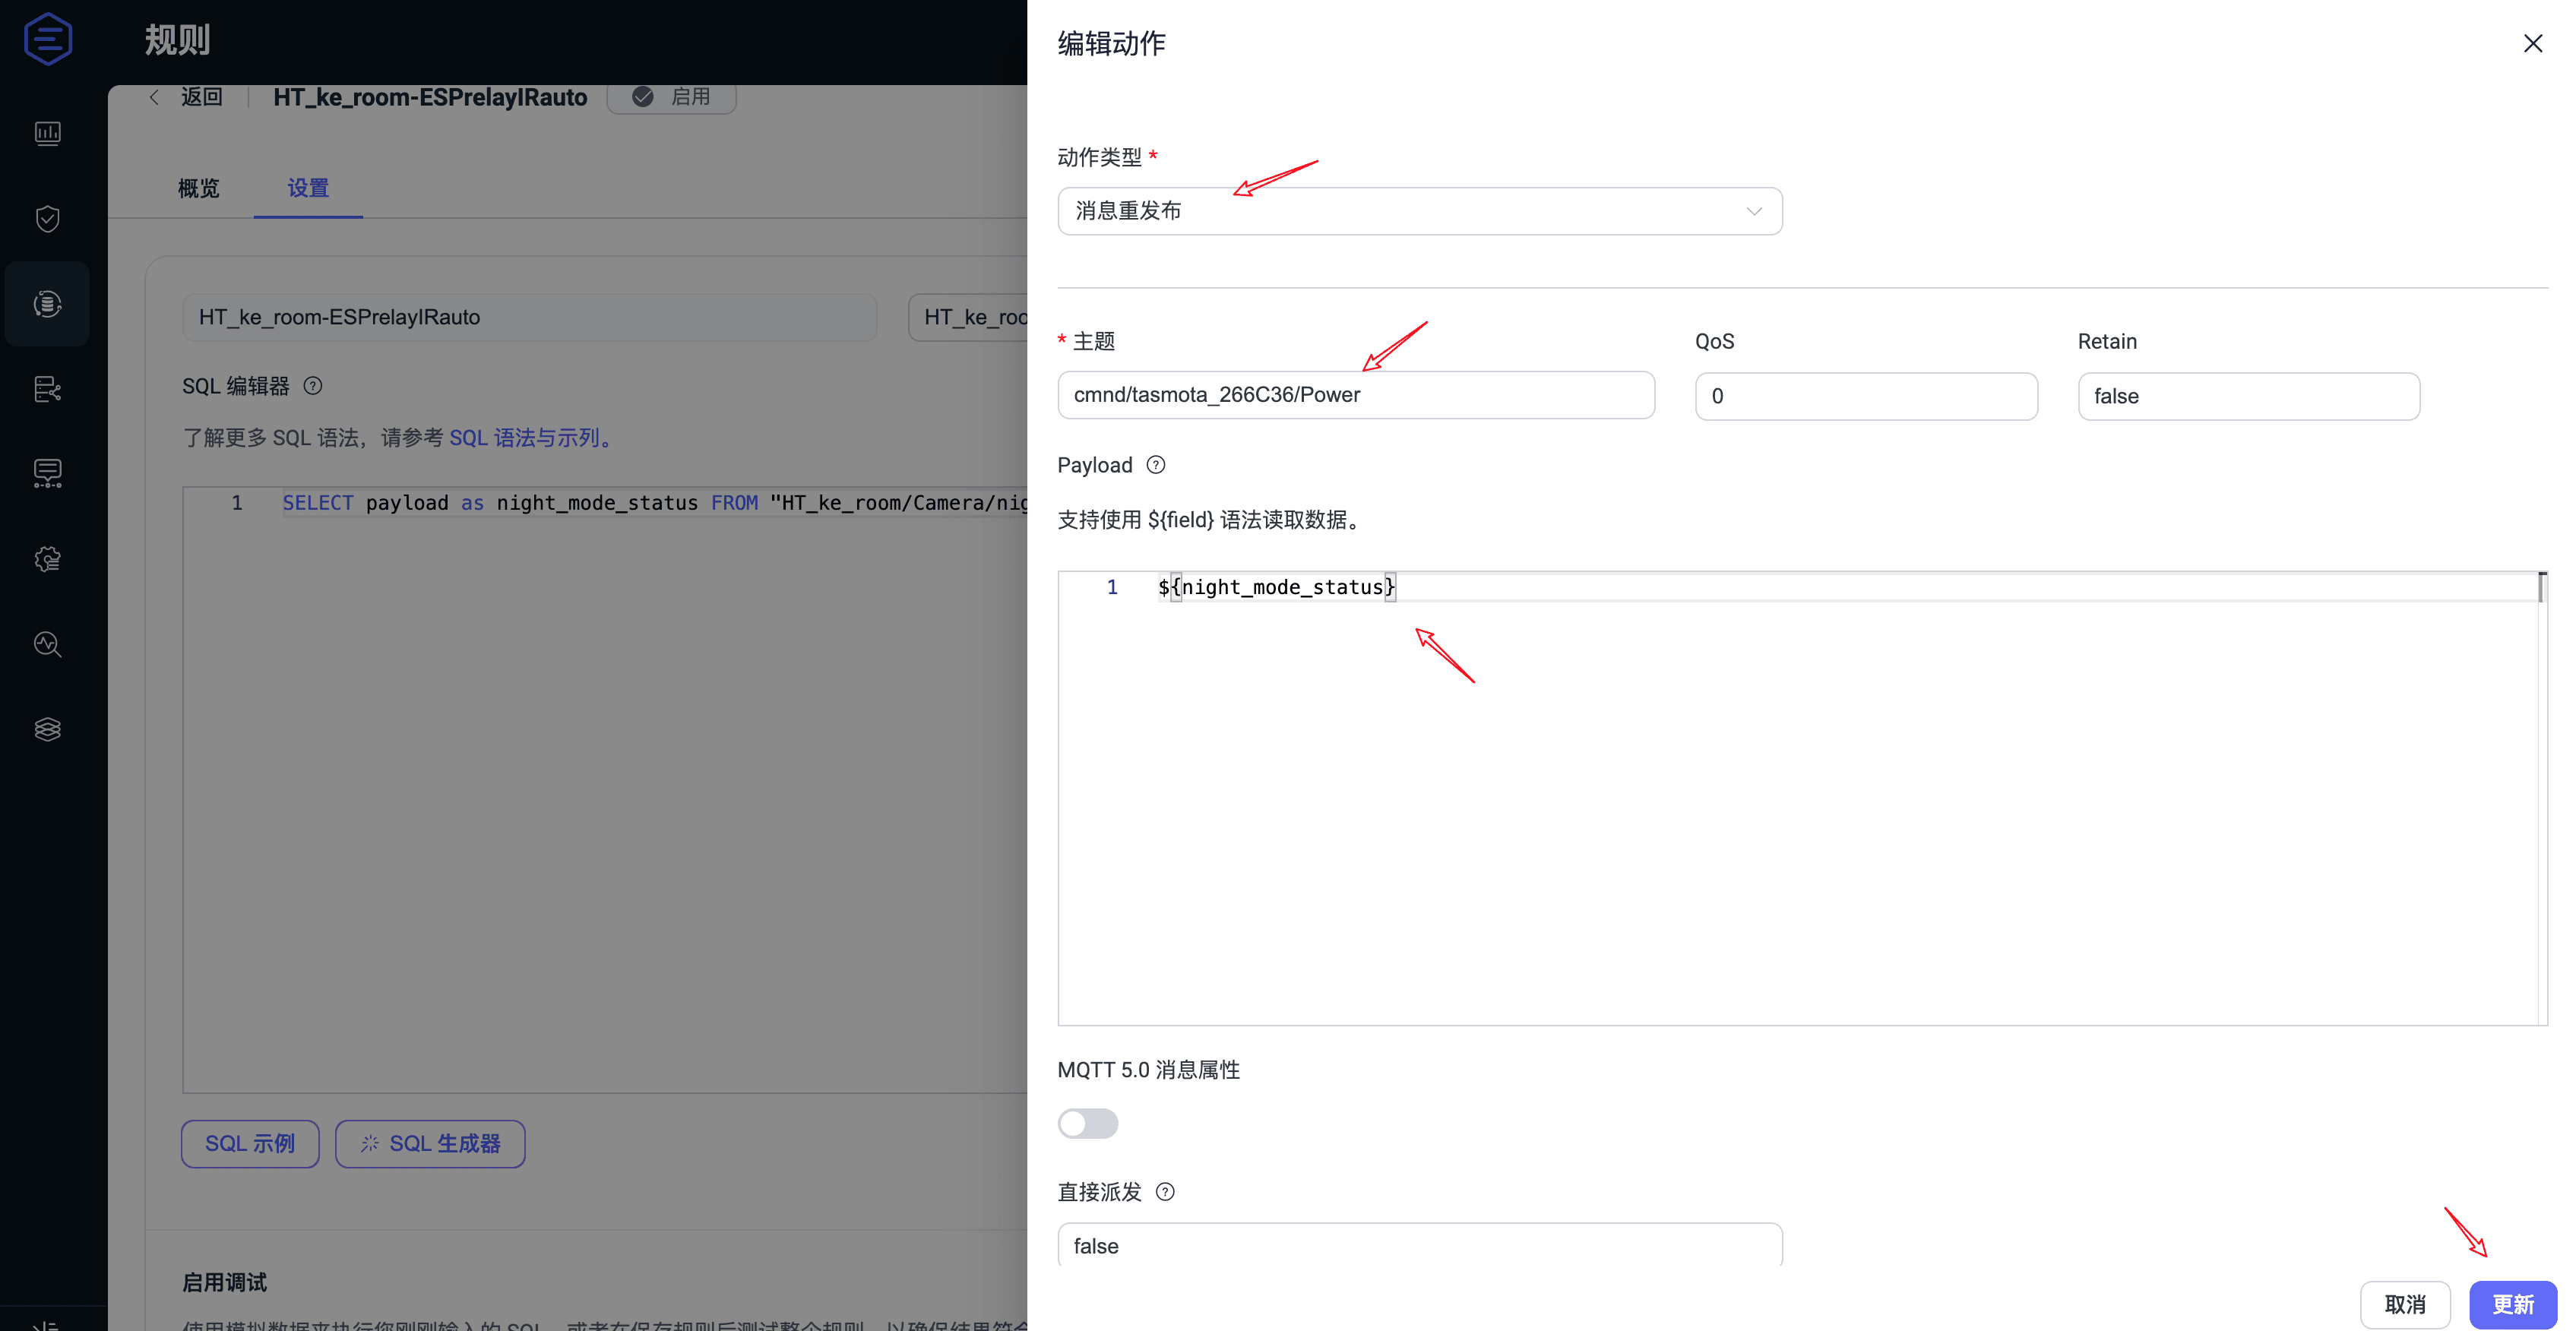Click the 更新 button
Image resolution: width=2576 pixels, height=1331 pixels.
pos(2512,1304)
